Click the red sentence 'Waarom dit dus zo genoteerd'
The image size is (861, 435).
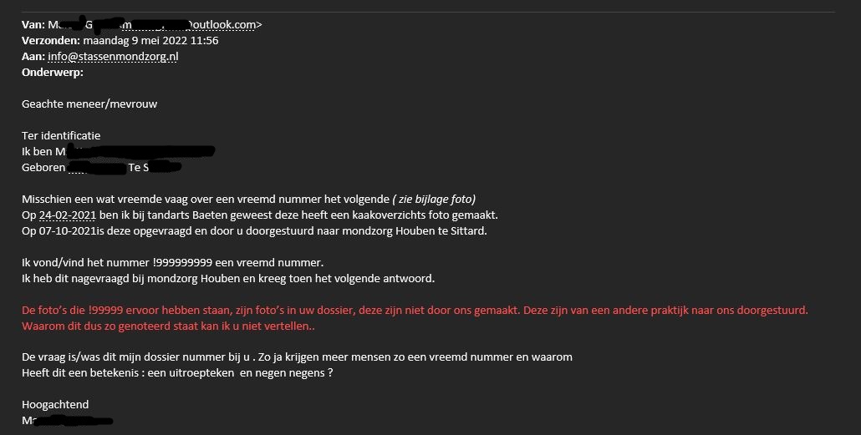(x=167, y=326)
